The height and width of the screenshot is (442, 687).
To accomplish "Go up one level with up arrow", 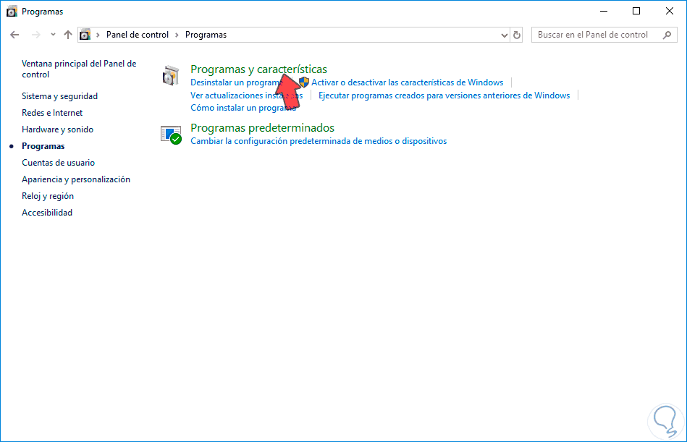I will (68, 35).
